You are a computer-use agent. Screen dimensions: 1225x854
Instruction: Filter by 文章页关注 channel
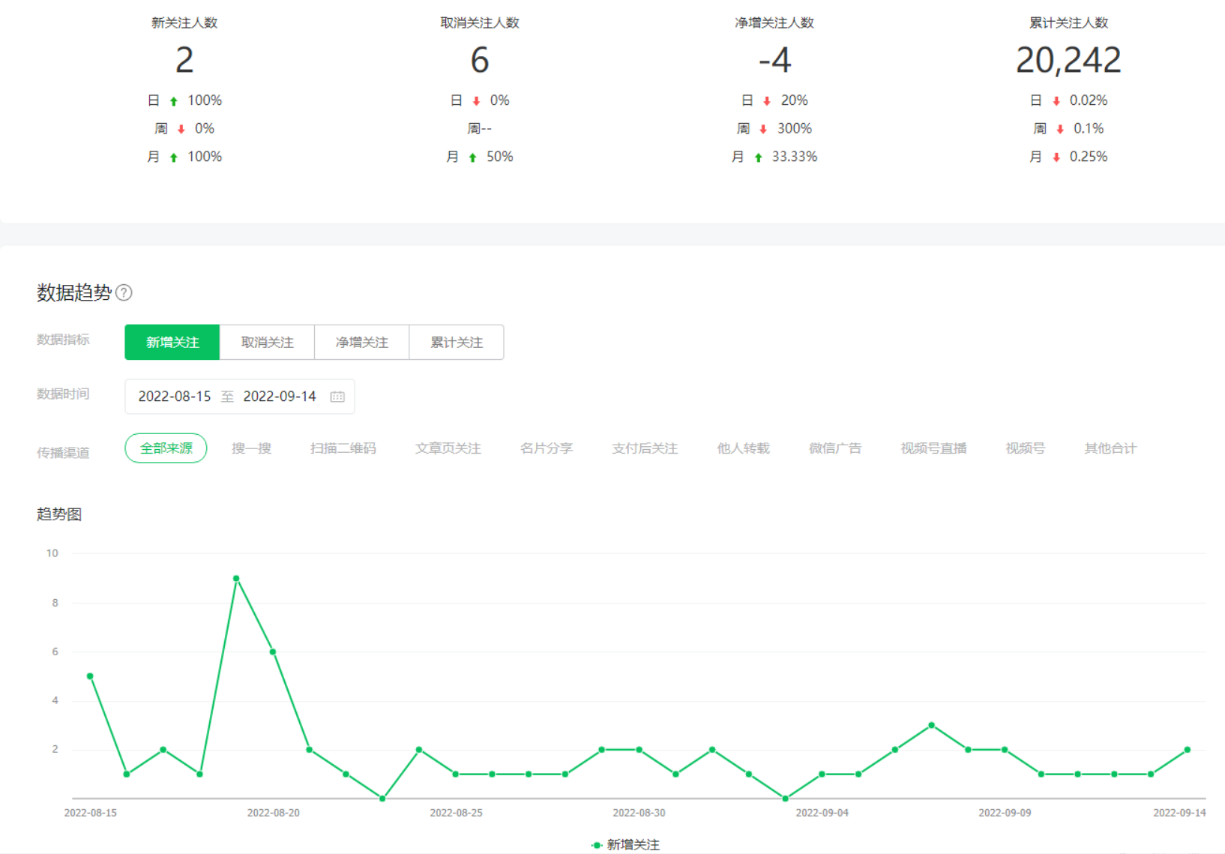tap(448, 448)
